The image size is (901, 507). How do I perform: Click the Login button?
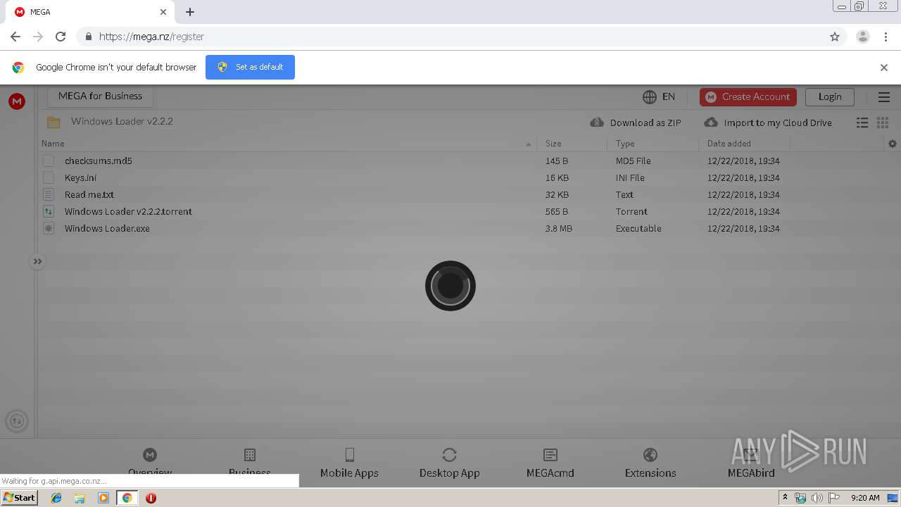830,97
